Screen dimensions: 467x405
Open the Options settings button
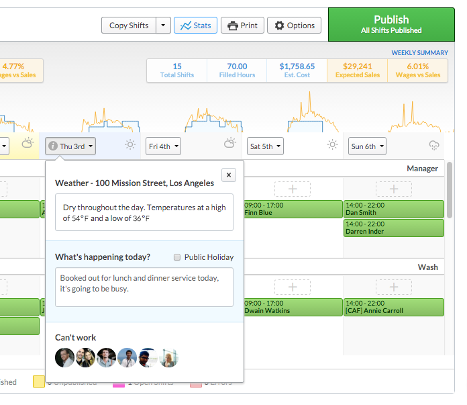[x=294, y=26]
